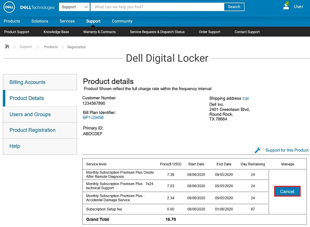Click the Onsite After Remote Diagnosis row

click(175, 175)
